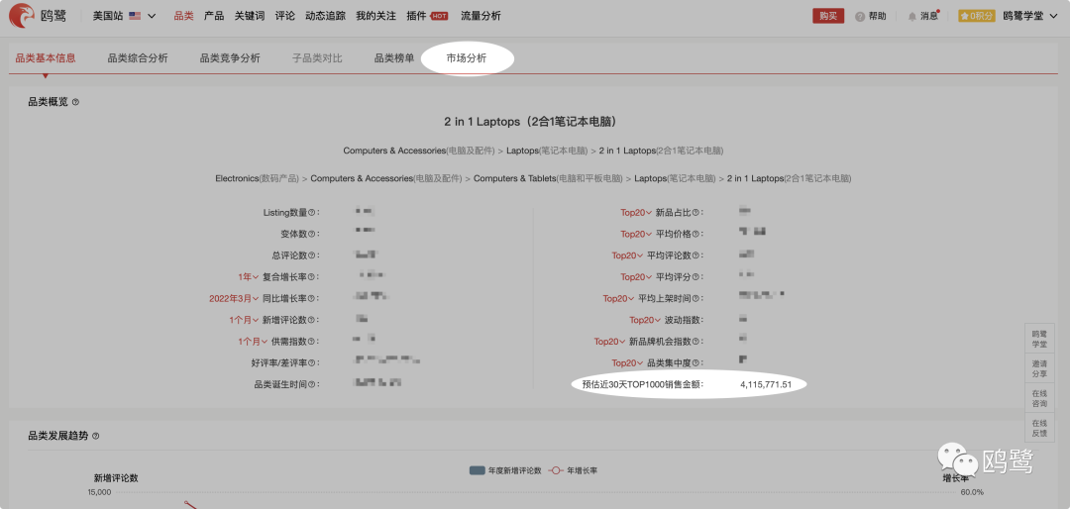
Task: Open 1年 dropdown for 复合增长率
Action: 249,277
